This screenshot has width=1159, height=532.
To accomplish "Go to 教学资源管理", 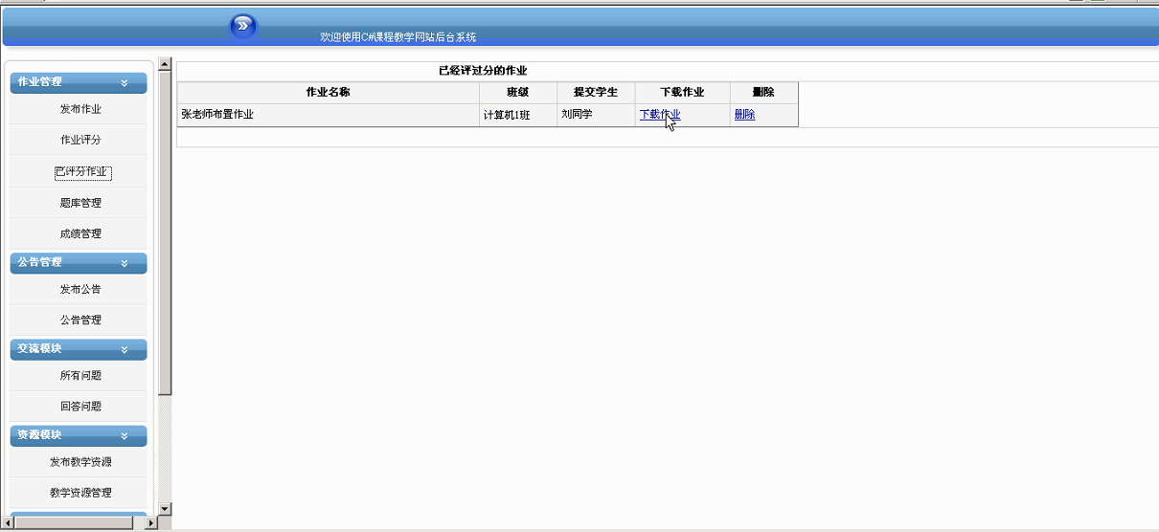I will (80, 492).
